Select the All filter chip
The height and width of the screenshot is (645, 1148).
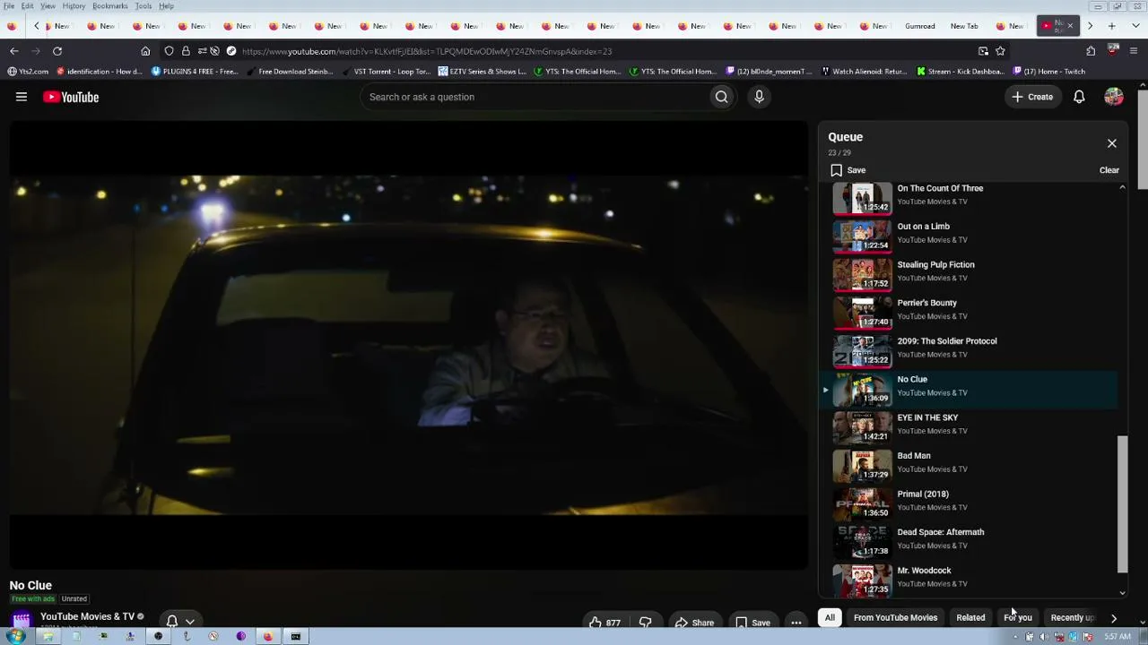pyautogui.click(x=830, y=617)
